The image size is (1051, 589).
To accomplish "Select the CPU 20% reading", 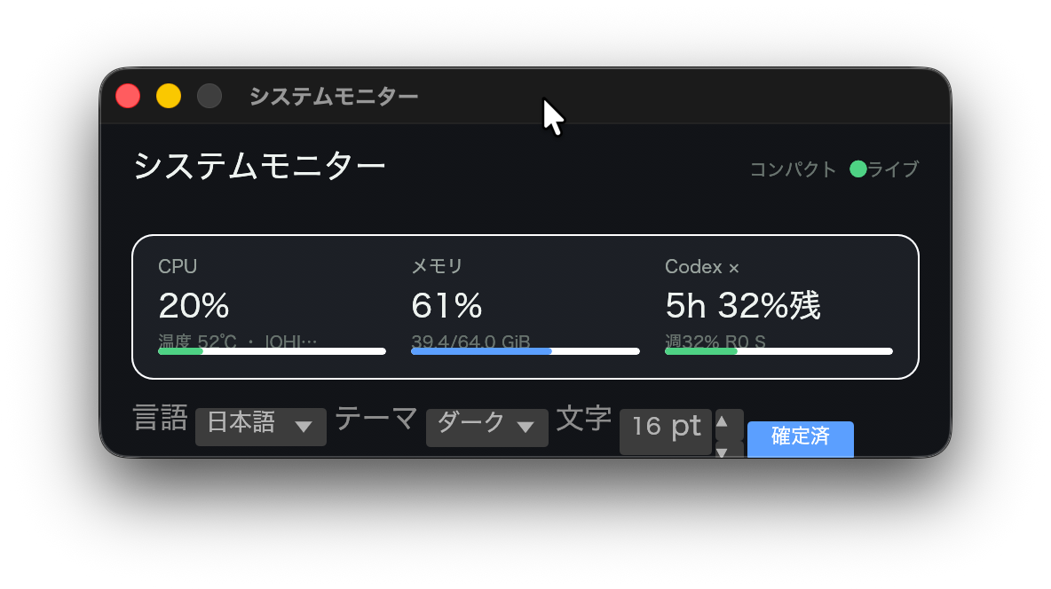I will [x=194, y=305].
